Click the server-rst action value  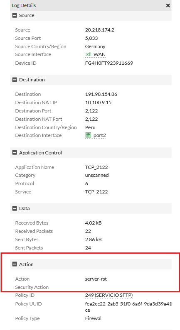click(96, 279)
